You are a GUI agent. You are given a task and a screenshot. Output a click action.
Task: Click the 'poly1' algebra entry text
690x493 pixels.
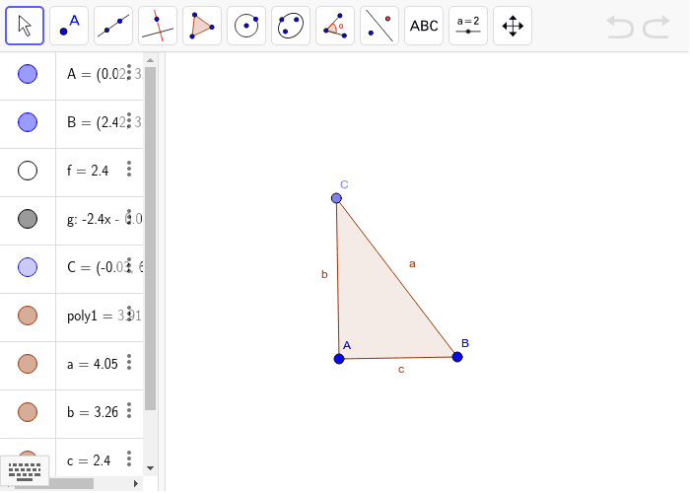click(82, 317)
